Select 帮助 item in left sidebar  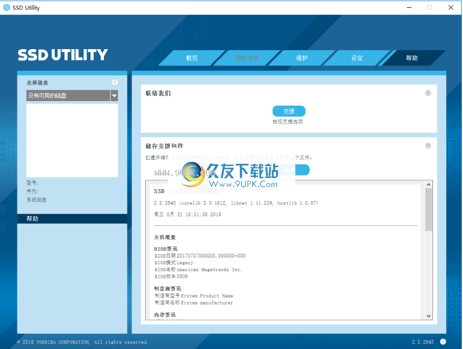tap(72, 219)
